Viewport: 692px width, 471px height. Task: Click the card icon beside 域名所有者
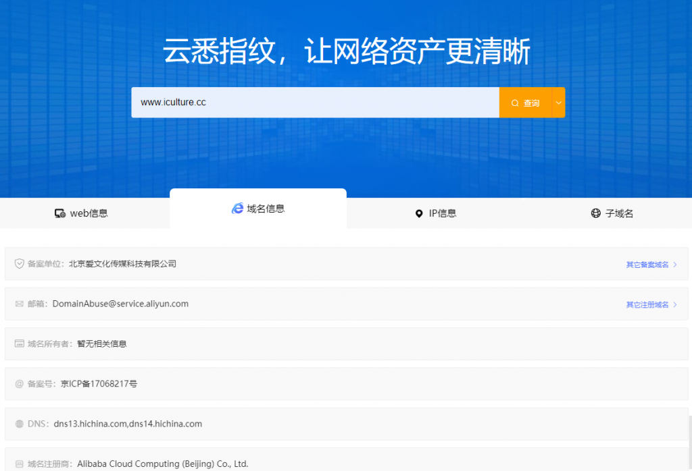click(x=20, y=343)
